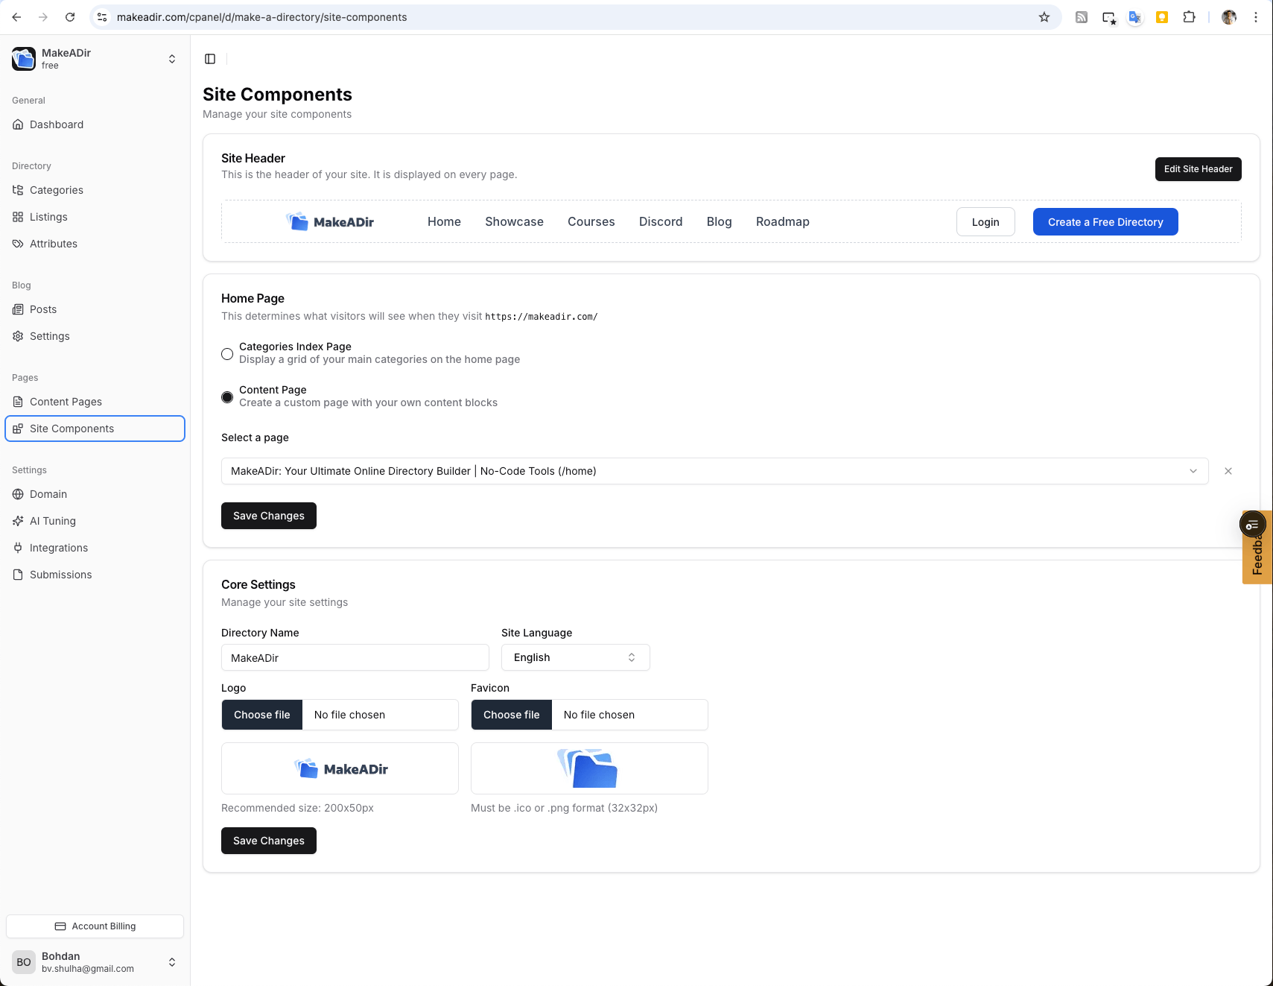The width and height of the screenshot is (1273, 986).
Task: Open the Google Translate extension icon
Action: coord(1134,17)
